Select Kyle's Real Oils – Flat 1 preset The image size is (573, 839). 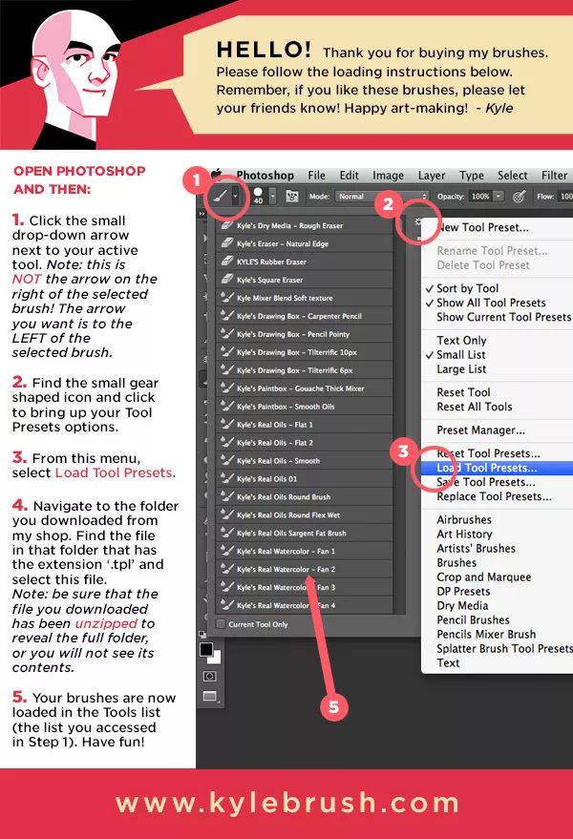coord(305,425)
